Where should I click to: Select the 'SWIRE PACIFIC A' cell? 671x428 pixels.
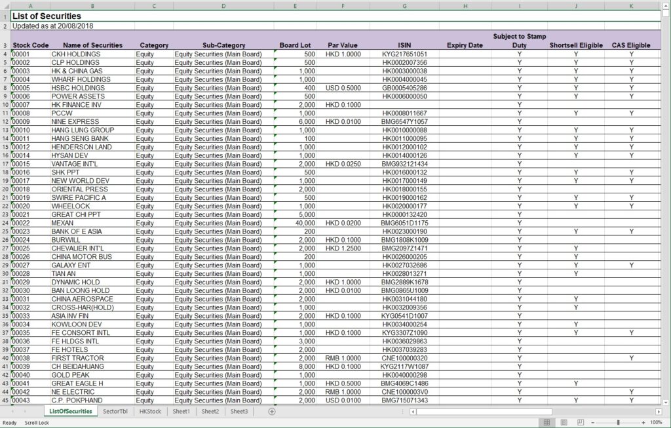tap(92, 198)
